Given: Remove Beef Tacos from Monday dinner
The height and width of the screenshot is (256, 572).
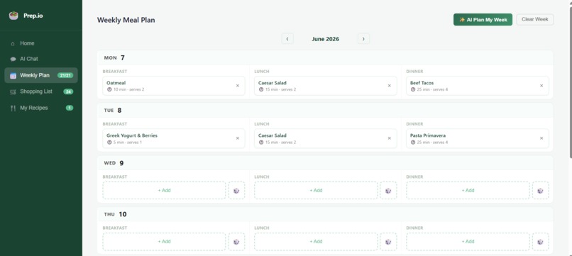Looking at the screenshot, I should tap(541, 86).
